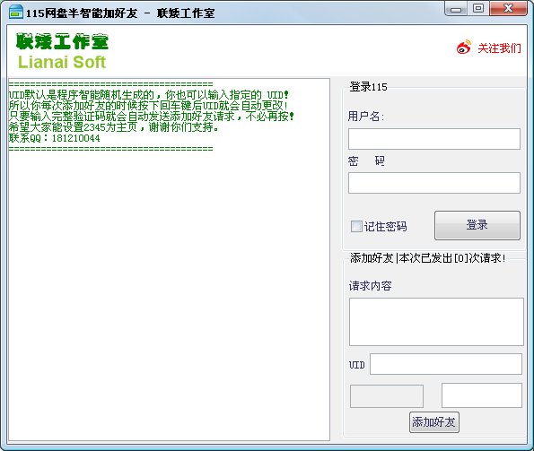Click the 用户名 label
Viewport: 534px width, 451px height.
pyautogui.click(x=366, y=117)
